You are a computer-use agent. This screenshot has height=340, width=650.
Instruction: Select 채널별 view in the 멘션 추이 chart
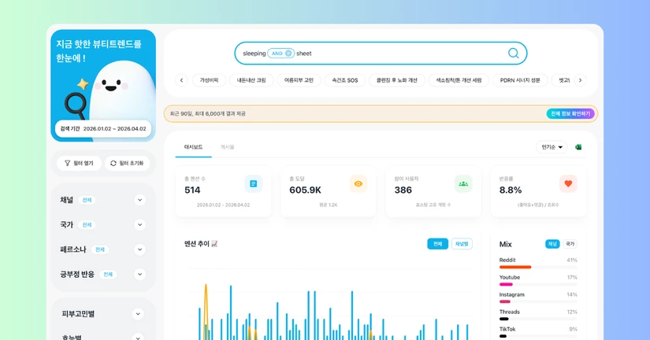pyautogui.click(x=462, y=244)
